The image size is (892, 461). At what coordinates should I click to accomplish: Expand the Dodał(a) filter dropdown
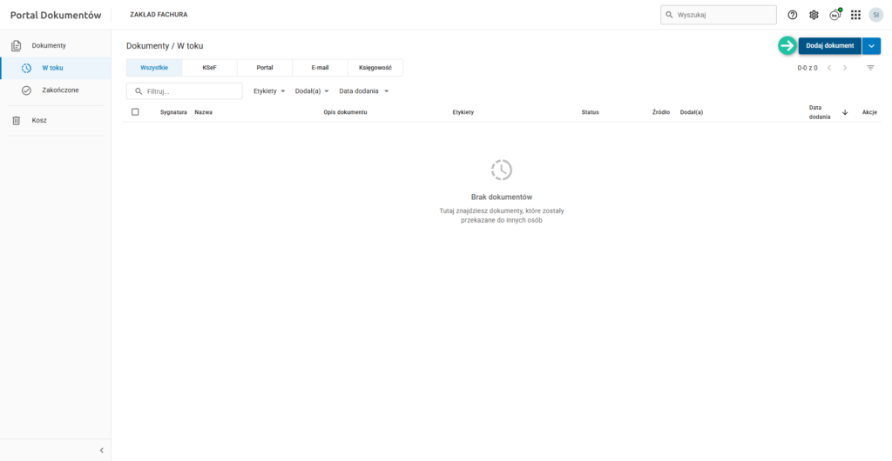tap(312, 91)
